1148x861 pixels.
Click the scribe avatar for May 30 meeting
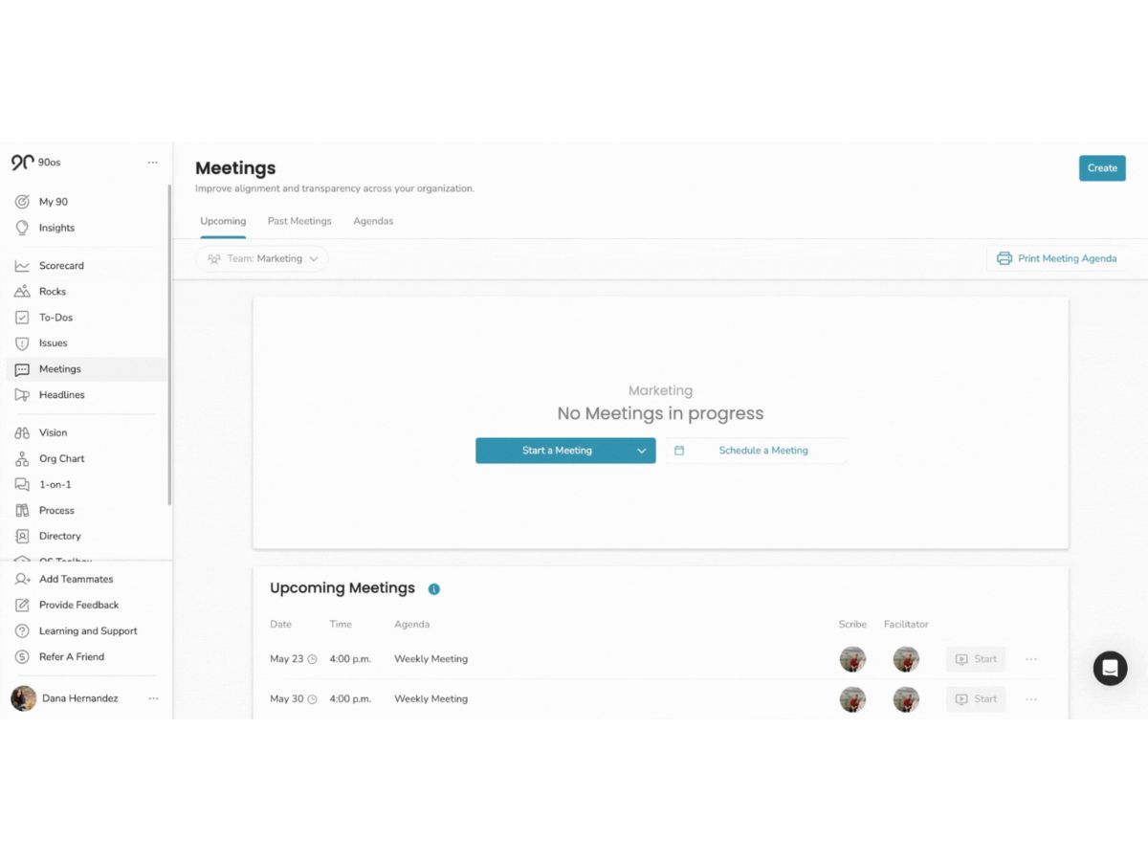(x=852, y=699)
